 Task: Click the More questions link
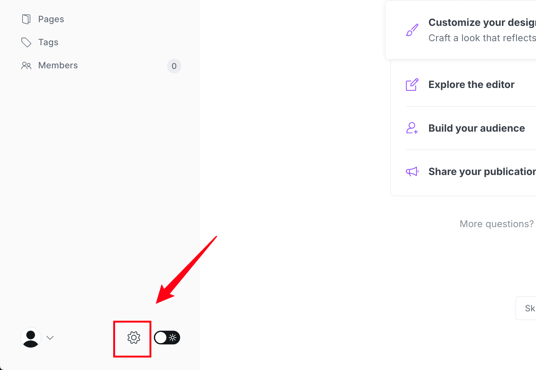coord(497,224)
